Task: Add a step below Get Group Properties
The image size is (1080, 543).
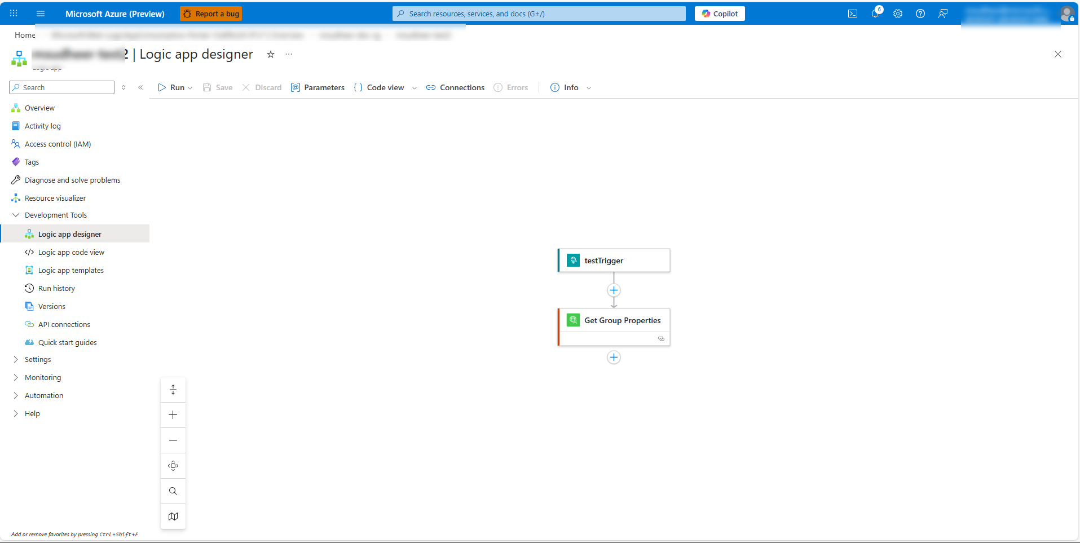Action: click(614, 357)
